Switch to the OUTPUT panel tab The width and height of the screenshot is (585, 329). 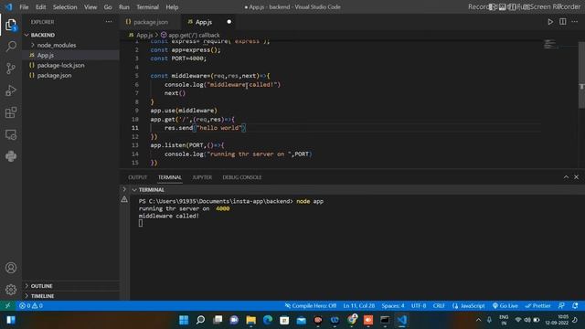pyautogui.click(x=138, y=177)
